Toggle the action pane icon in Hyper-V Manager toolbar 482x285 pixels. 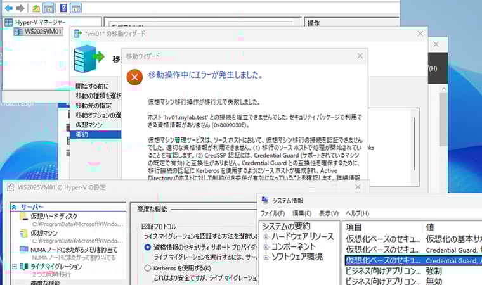click(x=75, y=8)
